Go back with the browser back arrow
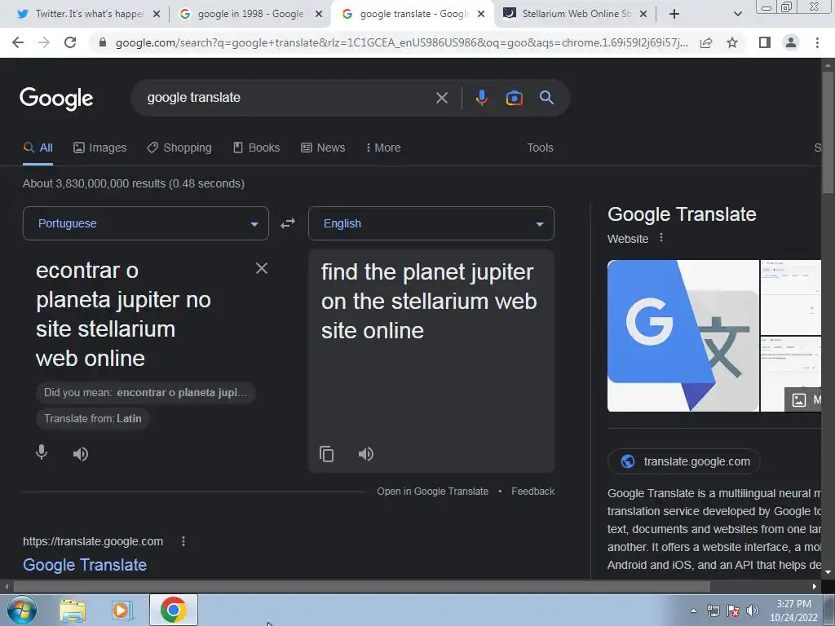 click(x=18, y=42)
